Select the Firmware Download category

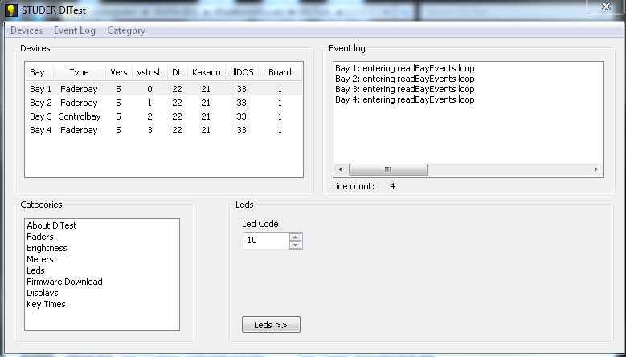[64, 282]
